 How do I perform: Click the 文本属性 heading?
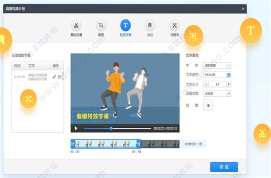click(192, 56)
